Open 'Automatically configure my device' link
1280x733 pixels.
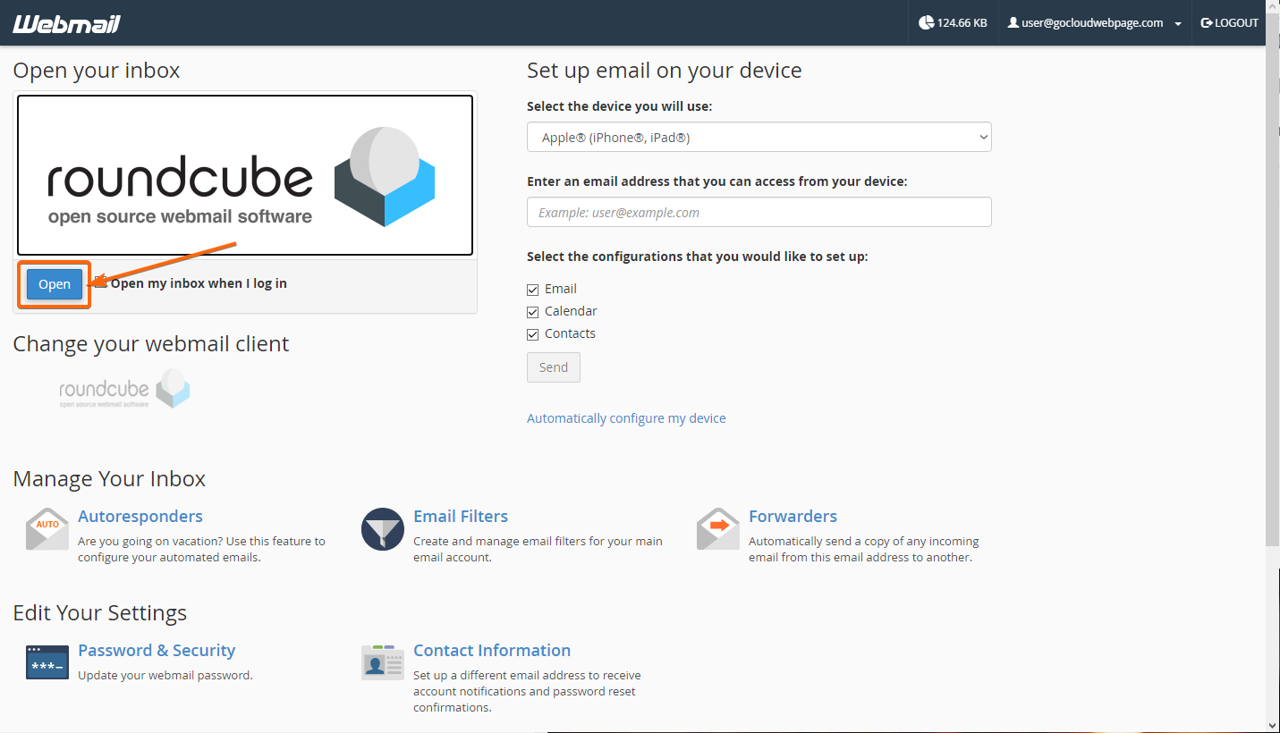(626, 417)
